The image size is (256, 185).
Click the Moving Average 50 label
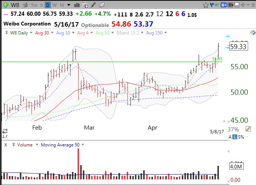[x=60, y=145]
